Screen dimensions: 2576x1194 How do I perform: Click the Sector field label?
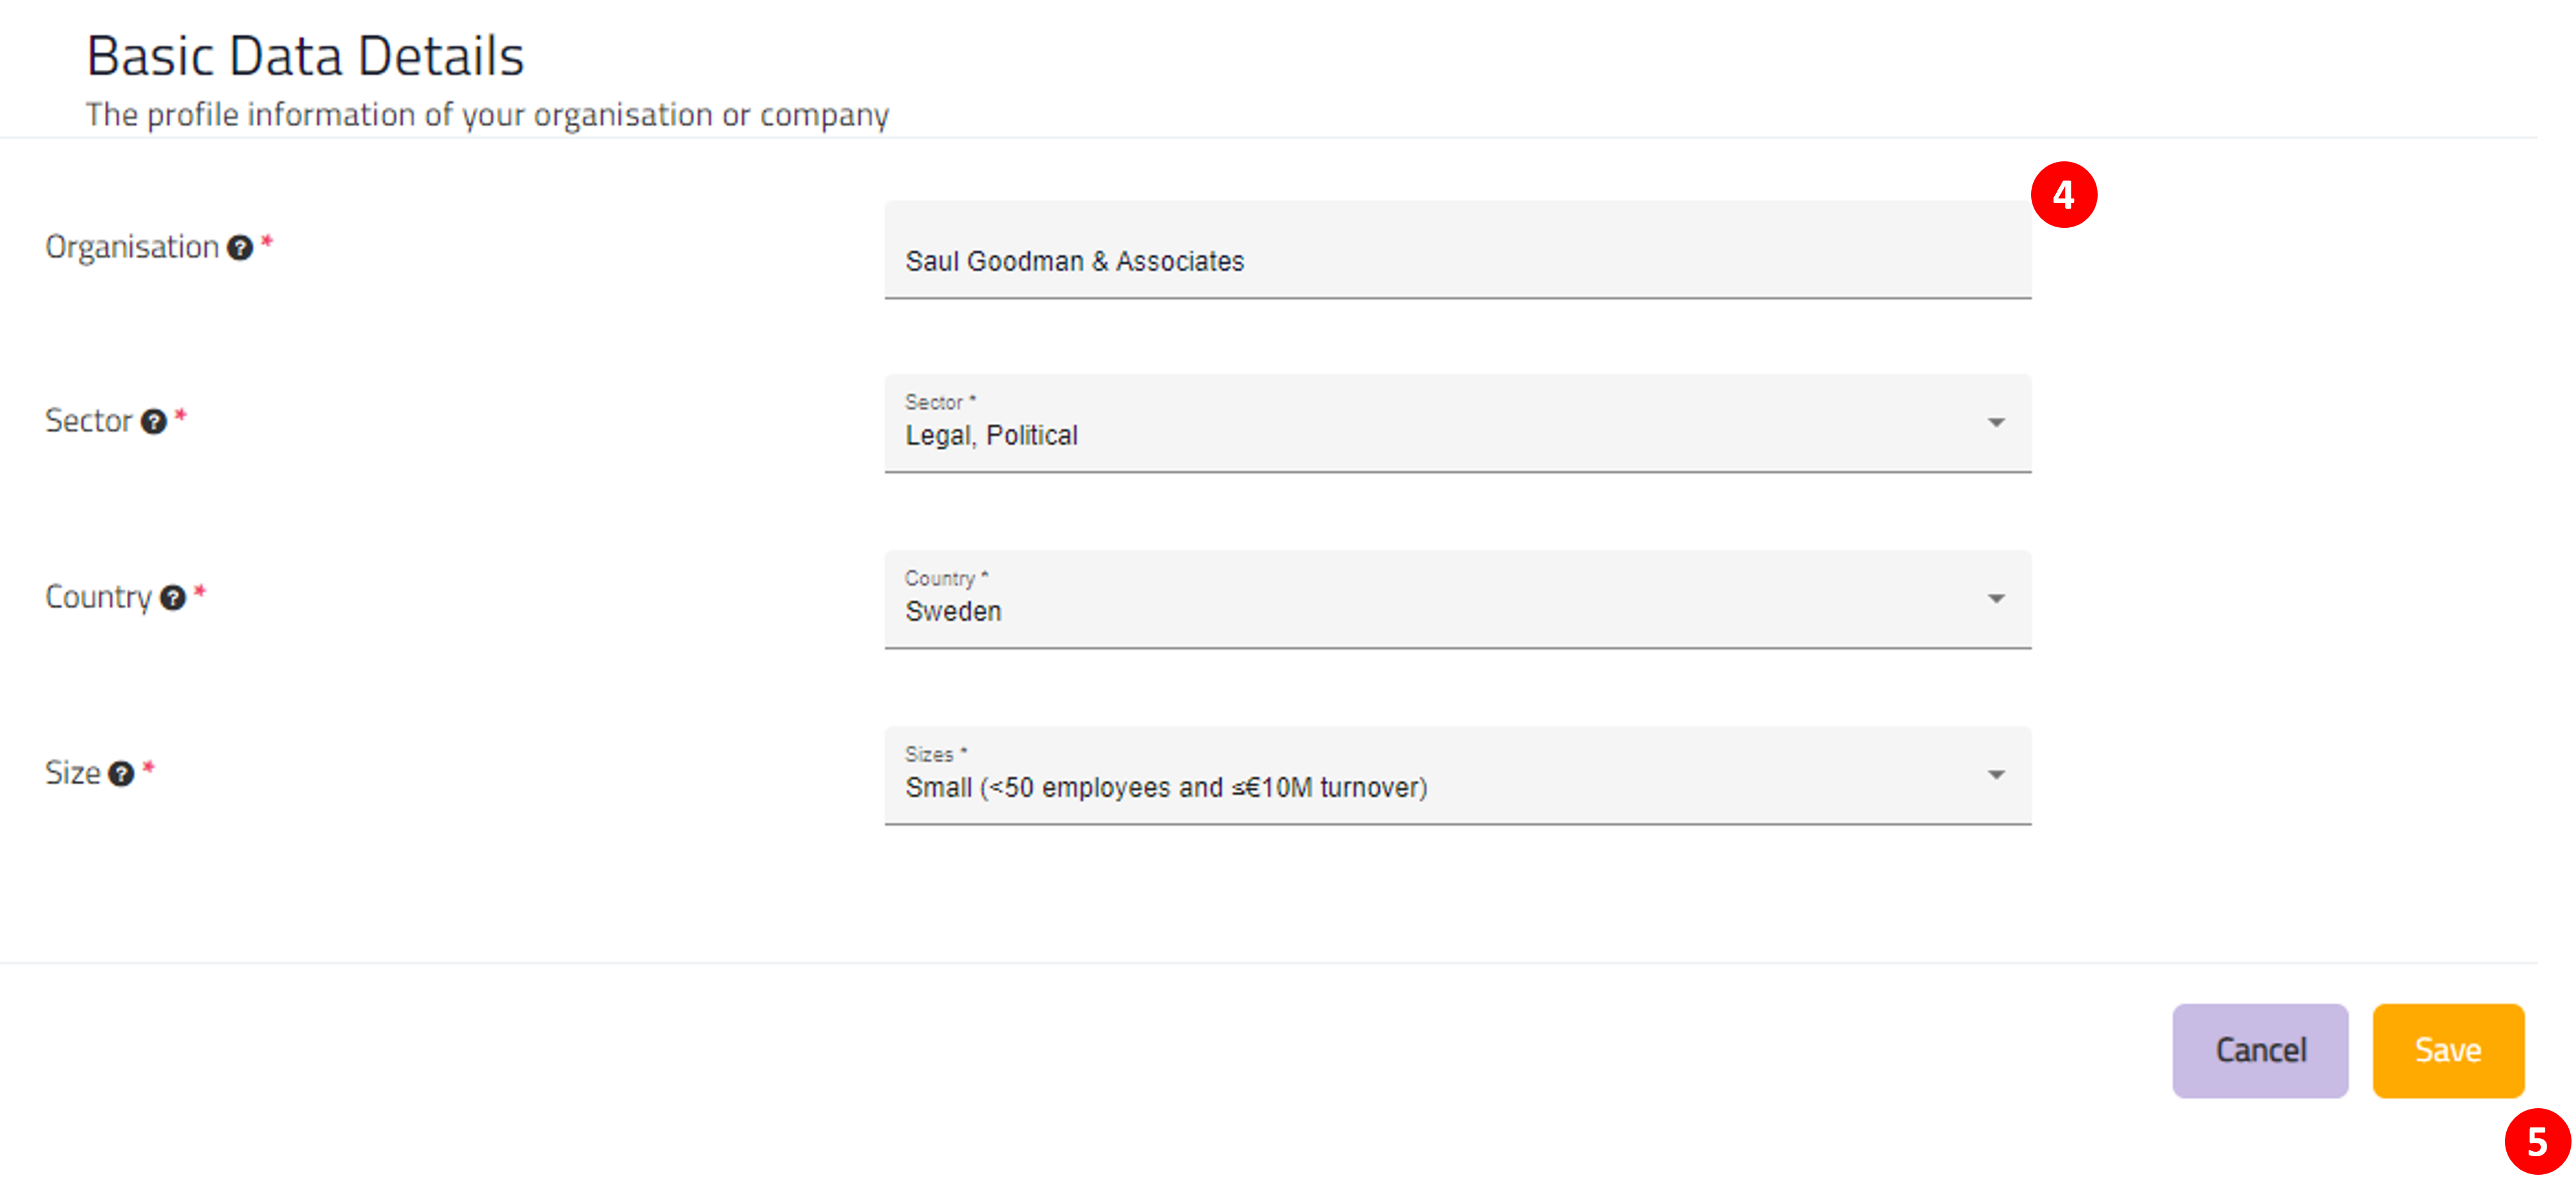[x=88, y=421]
